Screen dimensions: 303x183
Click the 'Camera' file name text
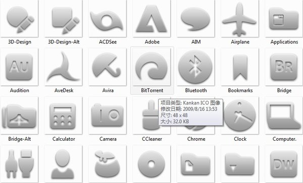click(x=108, y=139)
